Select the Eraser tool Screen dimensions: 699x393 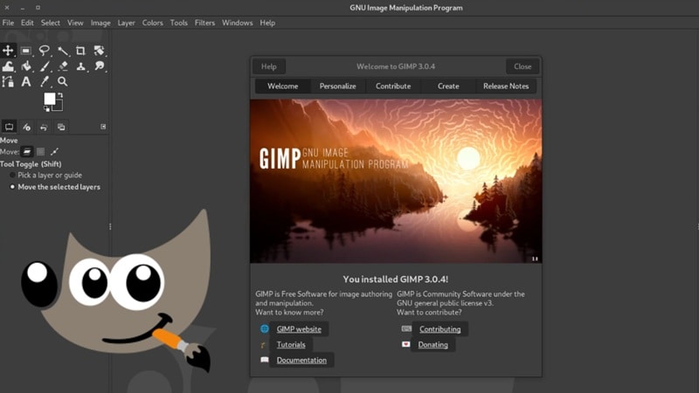[63, 66]
